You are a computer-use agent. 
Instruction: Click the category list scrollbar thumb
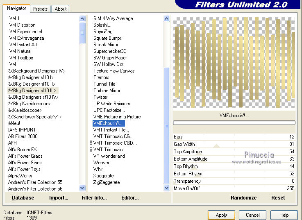pos(82,33)
